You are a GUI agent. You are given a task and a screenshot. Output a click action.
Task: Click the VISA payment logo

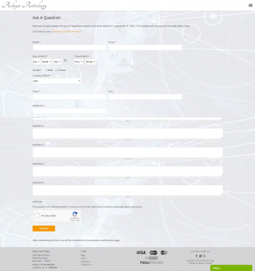pyautogui.click(x=141, y=253)
